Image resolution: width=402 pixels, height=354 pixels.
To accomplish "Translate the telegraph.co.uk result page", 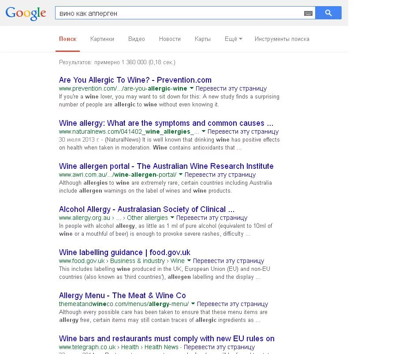I will [x=219, y=347].
